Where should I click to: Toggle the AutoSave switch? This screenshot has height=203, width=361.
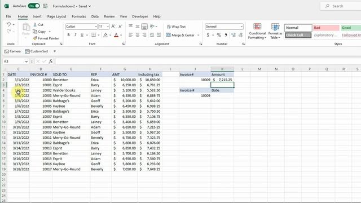point(34,6)
